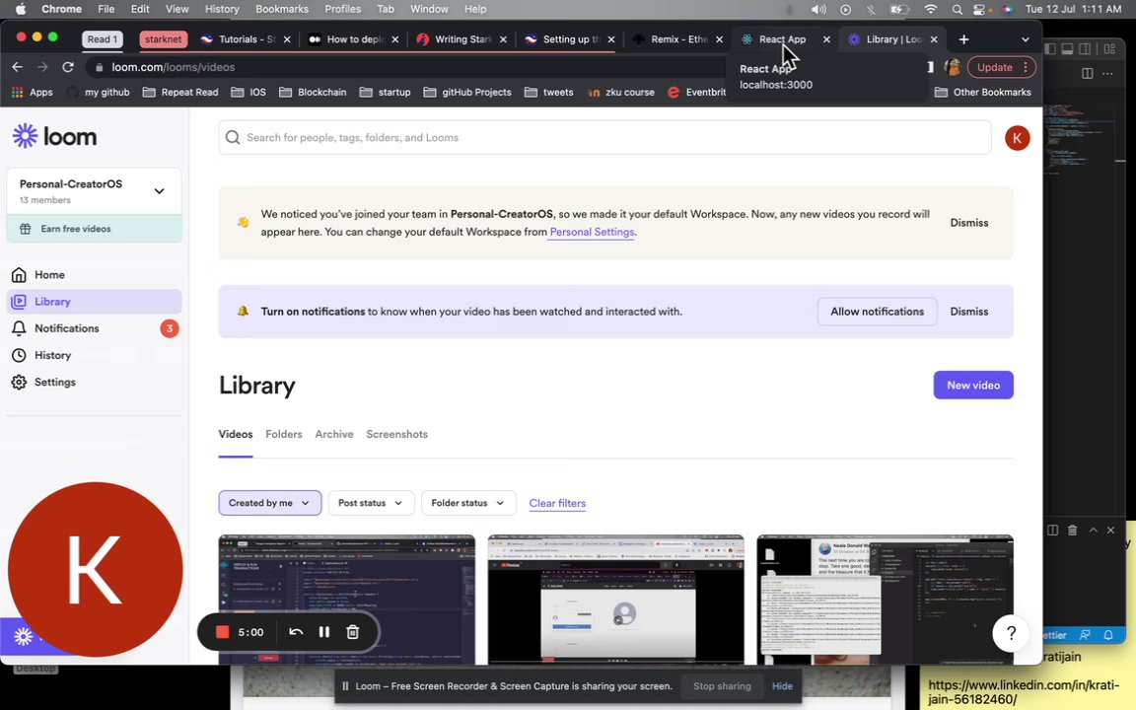1136x710 pixels.
Task: Follow the Personal Settings link
Action: click(592, 232)
